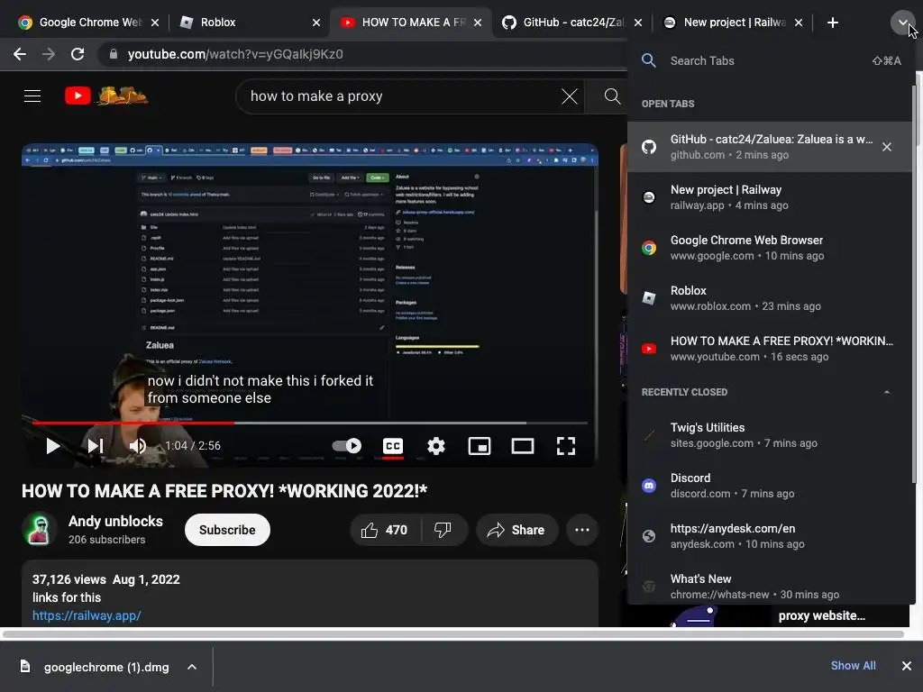Screen dimensions: 923x692
Task: Click the browser forward arrow
Action: pos(49,54)
